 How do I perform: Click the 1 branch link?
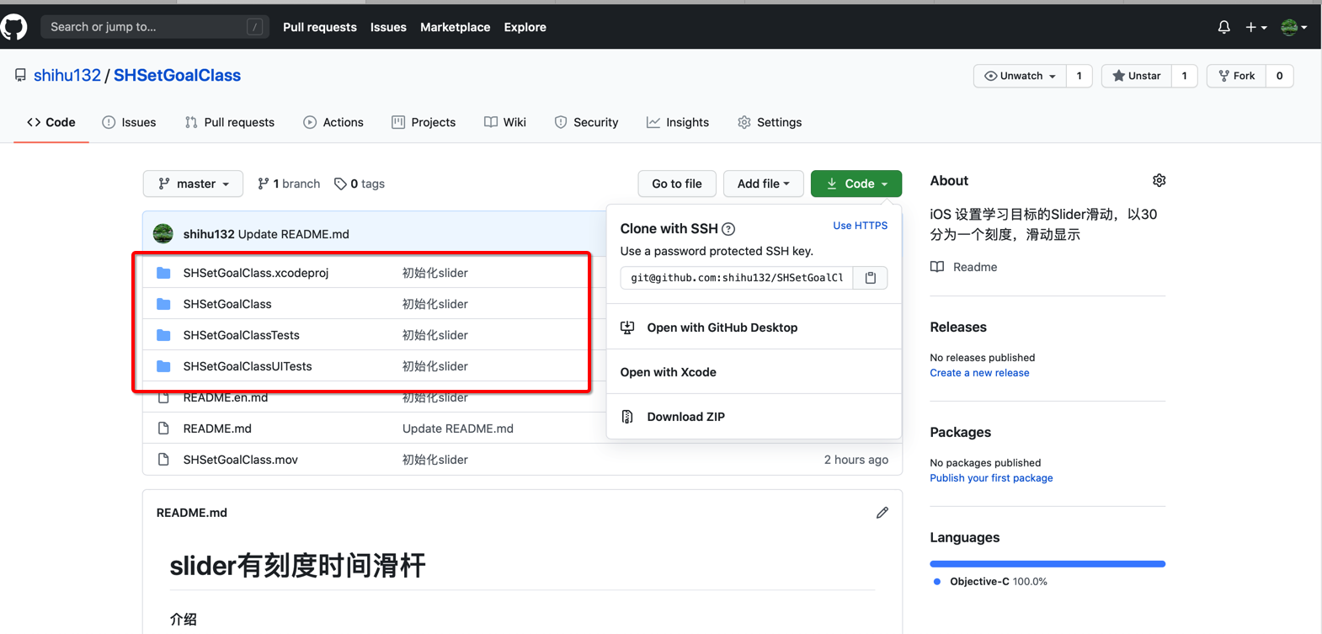pyautogui.click(x=289, y=184)
